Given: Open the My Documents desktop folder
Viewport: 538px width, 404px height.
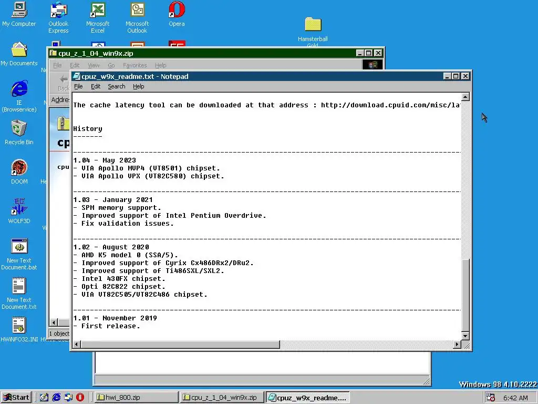Looking at the screenshot, I should [x=19, y=54].
